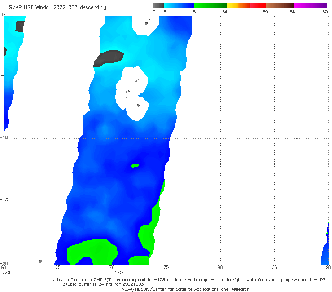Viewport: 332px width, 292px height.
Task: Click the large green wind area near 68E 19S
Action: [92, 252]
